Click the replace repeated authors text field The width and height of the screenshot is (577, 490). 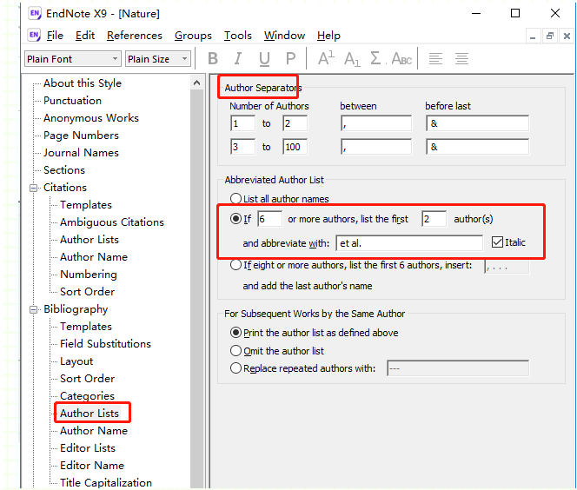coord(458,367)
